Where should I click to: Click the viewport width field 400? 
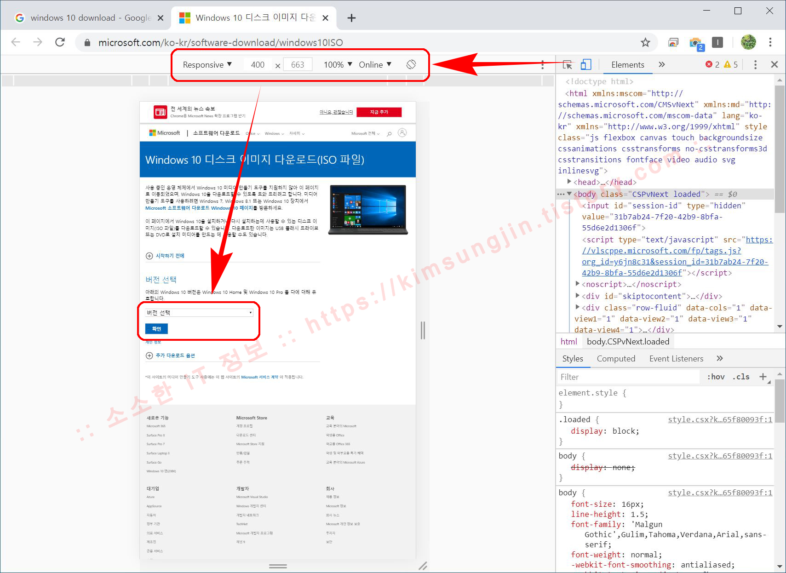258,65
